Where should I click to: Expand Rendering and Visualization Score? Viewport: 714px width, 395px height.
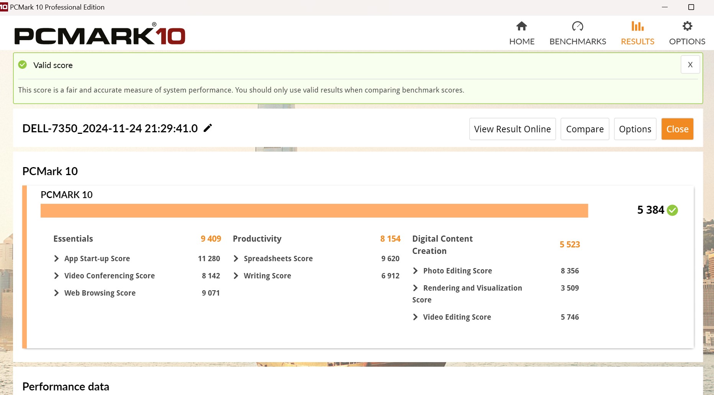(416, 288)
